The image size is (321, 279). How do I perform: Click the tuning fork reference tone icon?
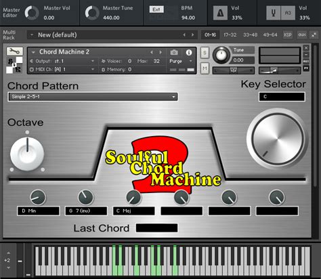click(x=273, y=13)
